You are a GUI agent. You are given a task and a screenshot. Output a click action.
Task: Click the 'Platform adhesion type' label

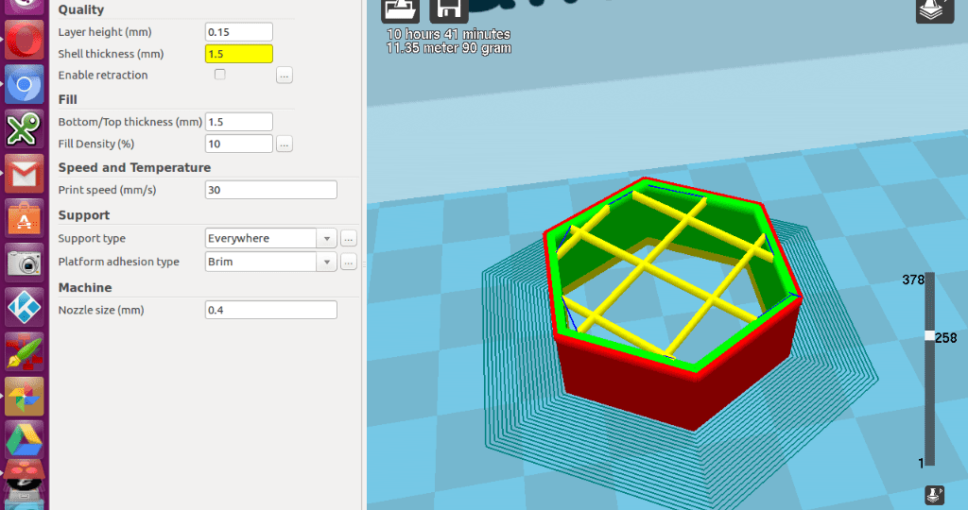pyautogui.click(x=118, y=262)
